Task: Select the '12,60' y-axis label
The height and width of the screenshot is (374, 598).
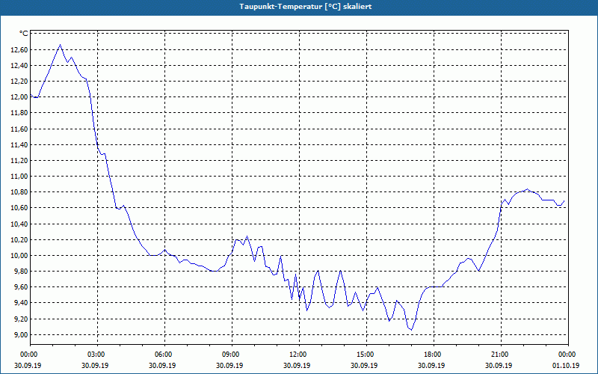Action: [19, 50]
